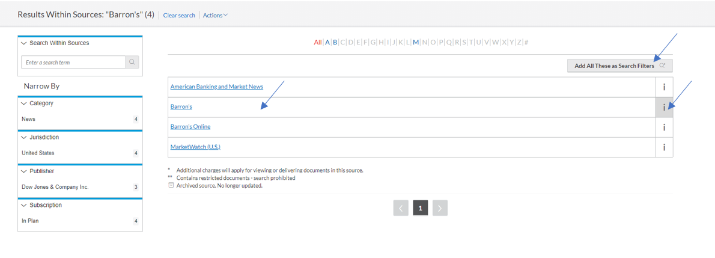The image size is (715, 258).
Task: Click Clear search link
Action: click(x=179, y=15)
